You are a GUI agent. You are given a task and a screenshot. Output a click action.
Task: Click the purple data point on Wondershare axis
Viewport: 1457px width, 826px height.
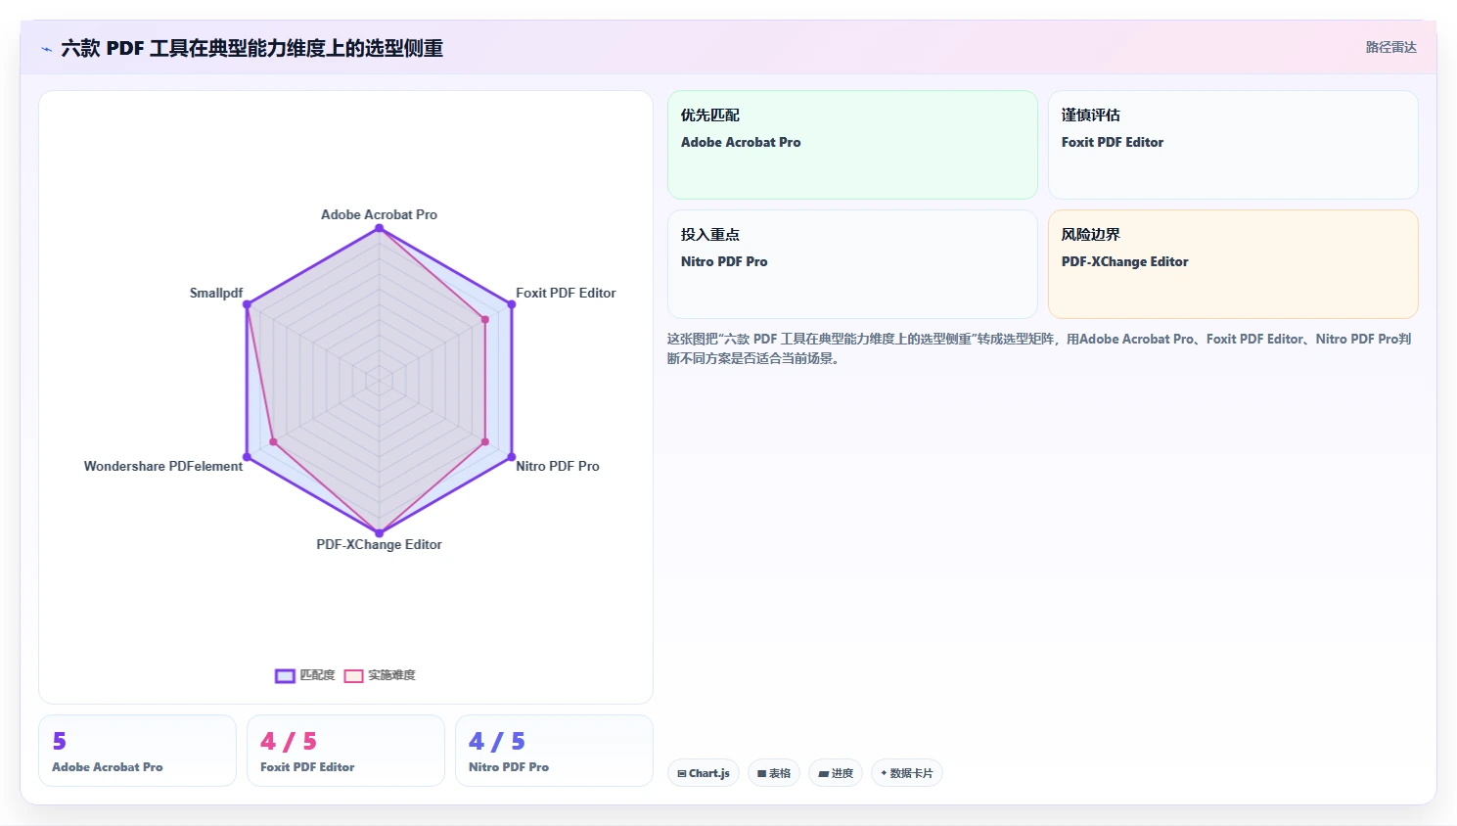click(x=247, y=457)
